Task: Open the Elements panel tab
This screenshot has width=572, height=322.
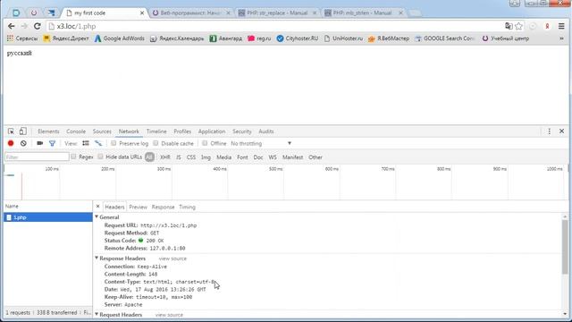Action: coord(48,131)
